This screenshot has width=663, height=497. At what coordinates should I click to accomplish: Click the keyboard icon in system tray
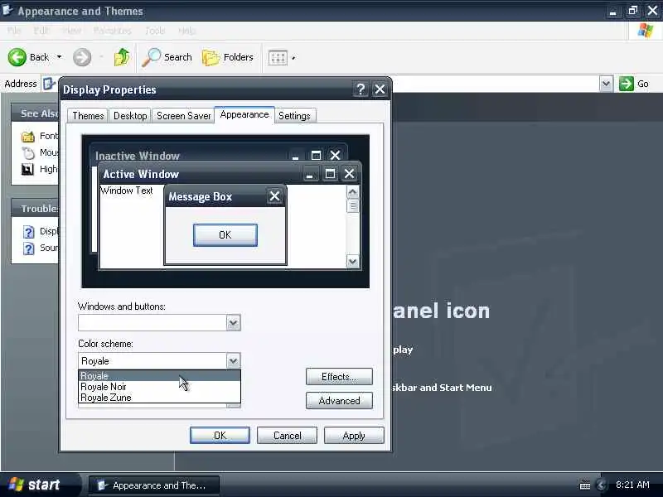pos(585,485)
